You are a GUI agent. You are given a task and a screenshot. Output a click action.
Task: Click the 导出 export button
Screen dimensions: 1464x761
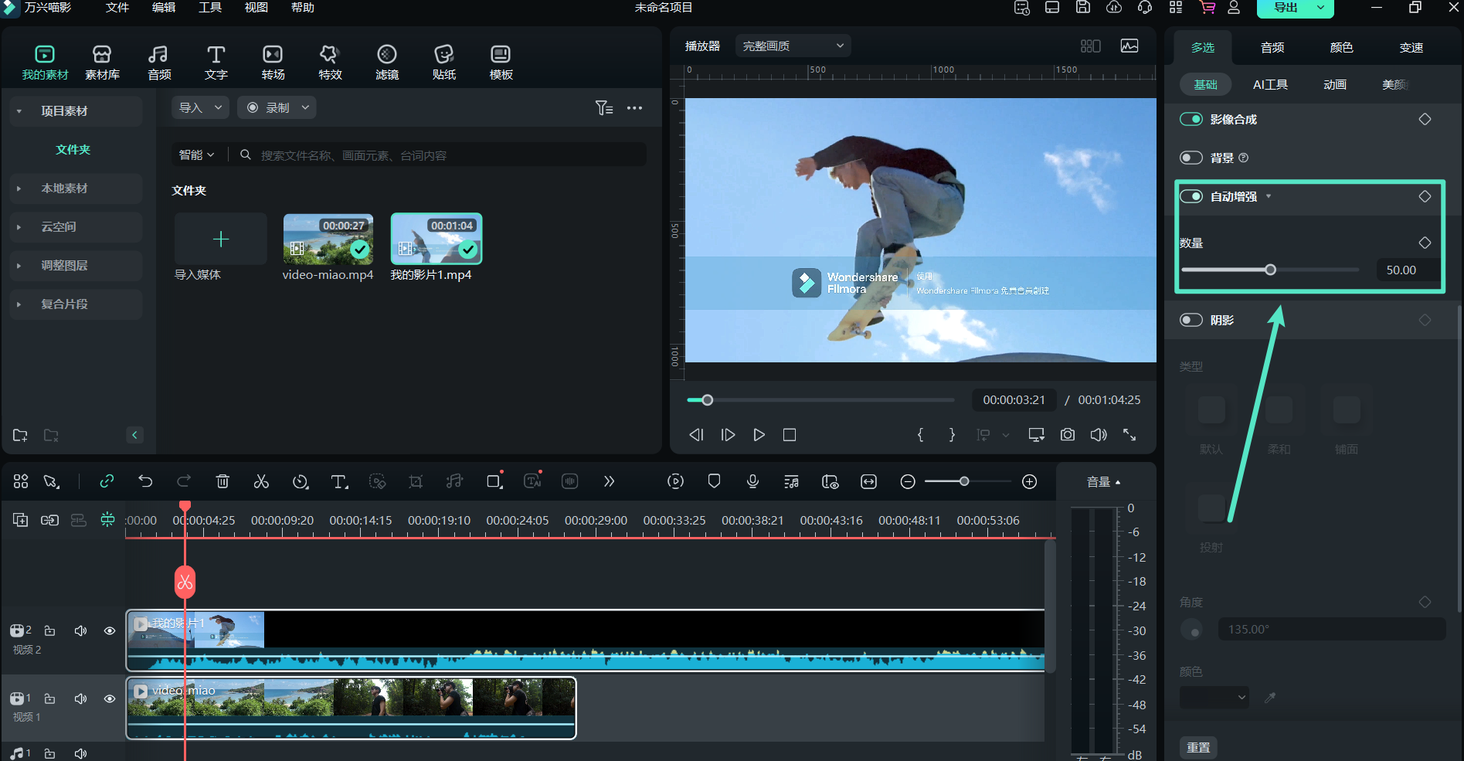pyautogui.click(x=1286, y=8)
